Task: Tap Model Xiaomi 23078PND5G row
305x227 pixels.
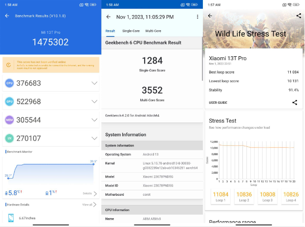Action: [152, 177]
